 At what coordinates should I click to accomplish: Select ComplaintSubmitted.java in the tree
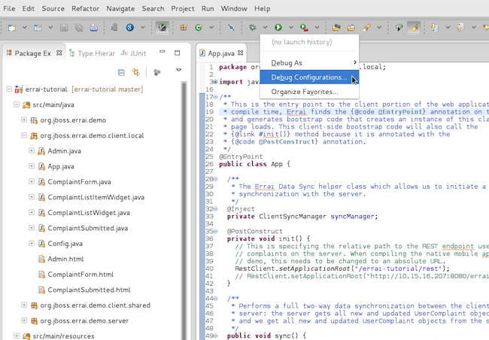[87, 228]
